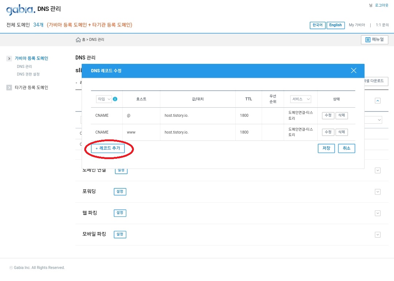Switch language to Korean (한국어)
Screen dimensions: 394x281
(x=317, y=25)
